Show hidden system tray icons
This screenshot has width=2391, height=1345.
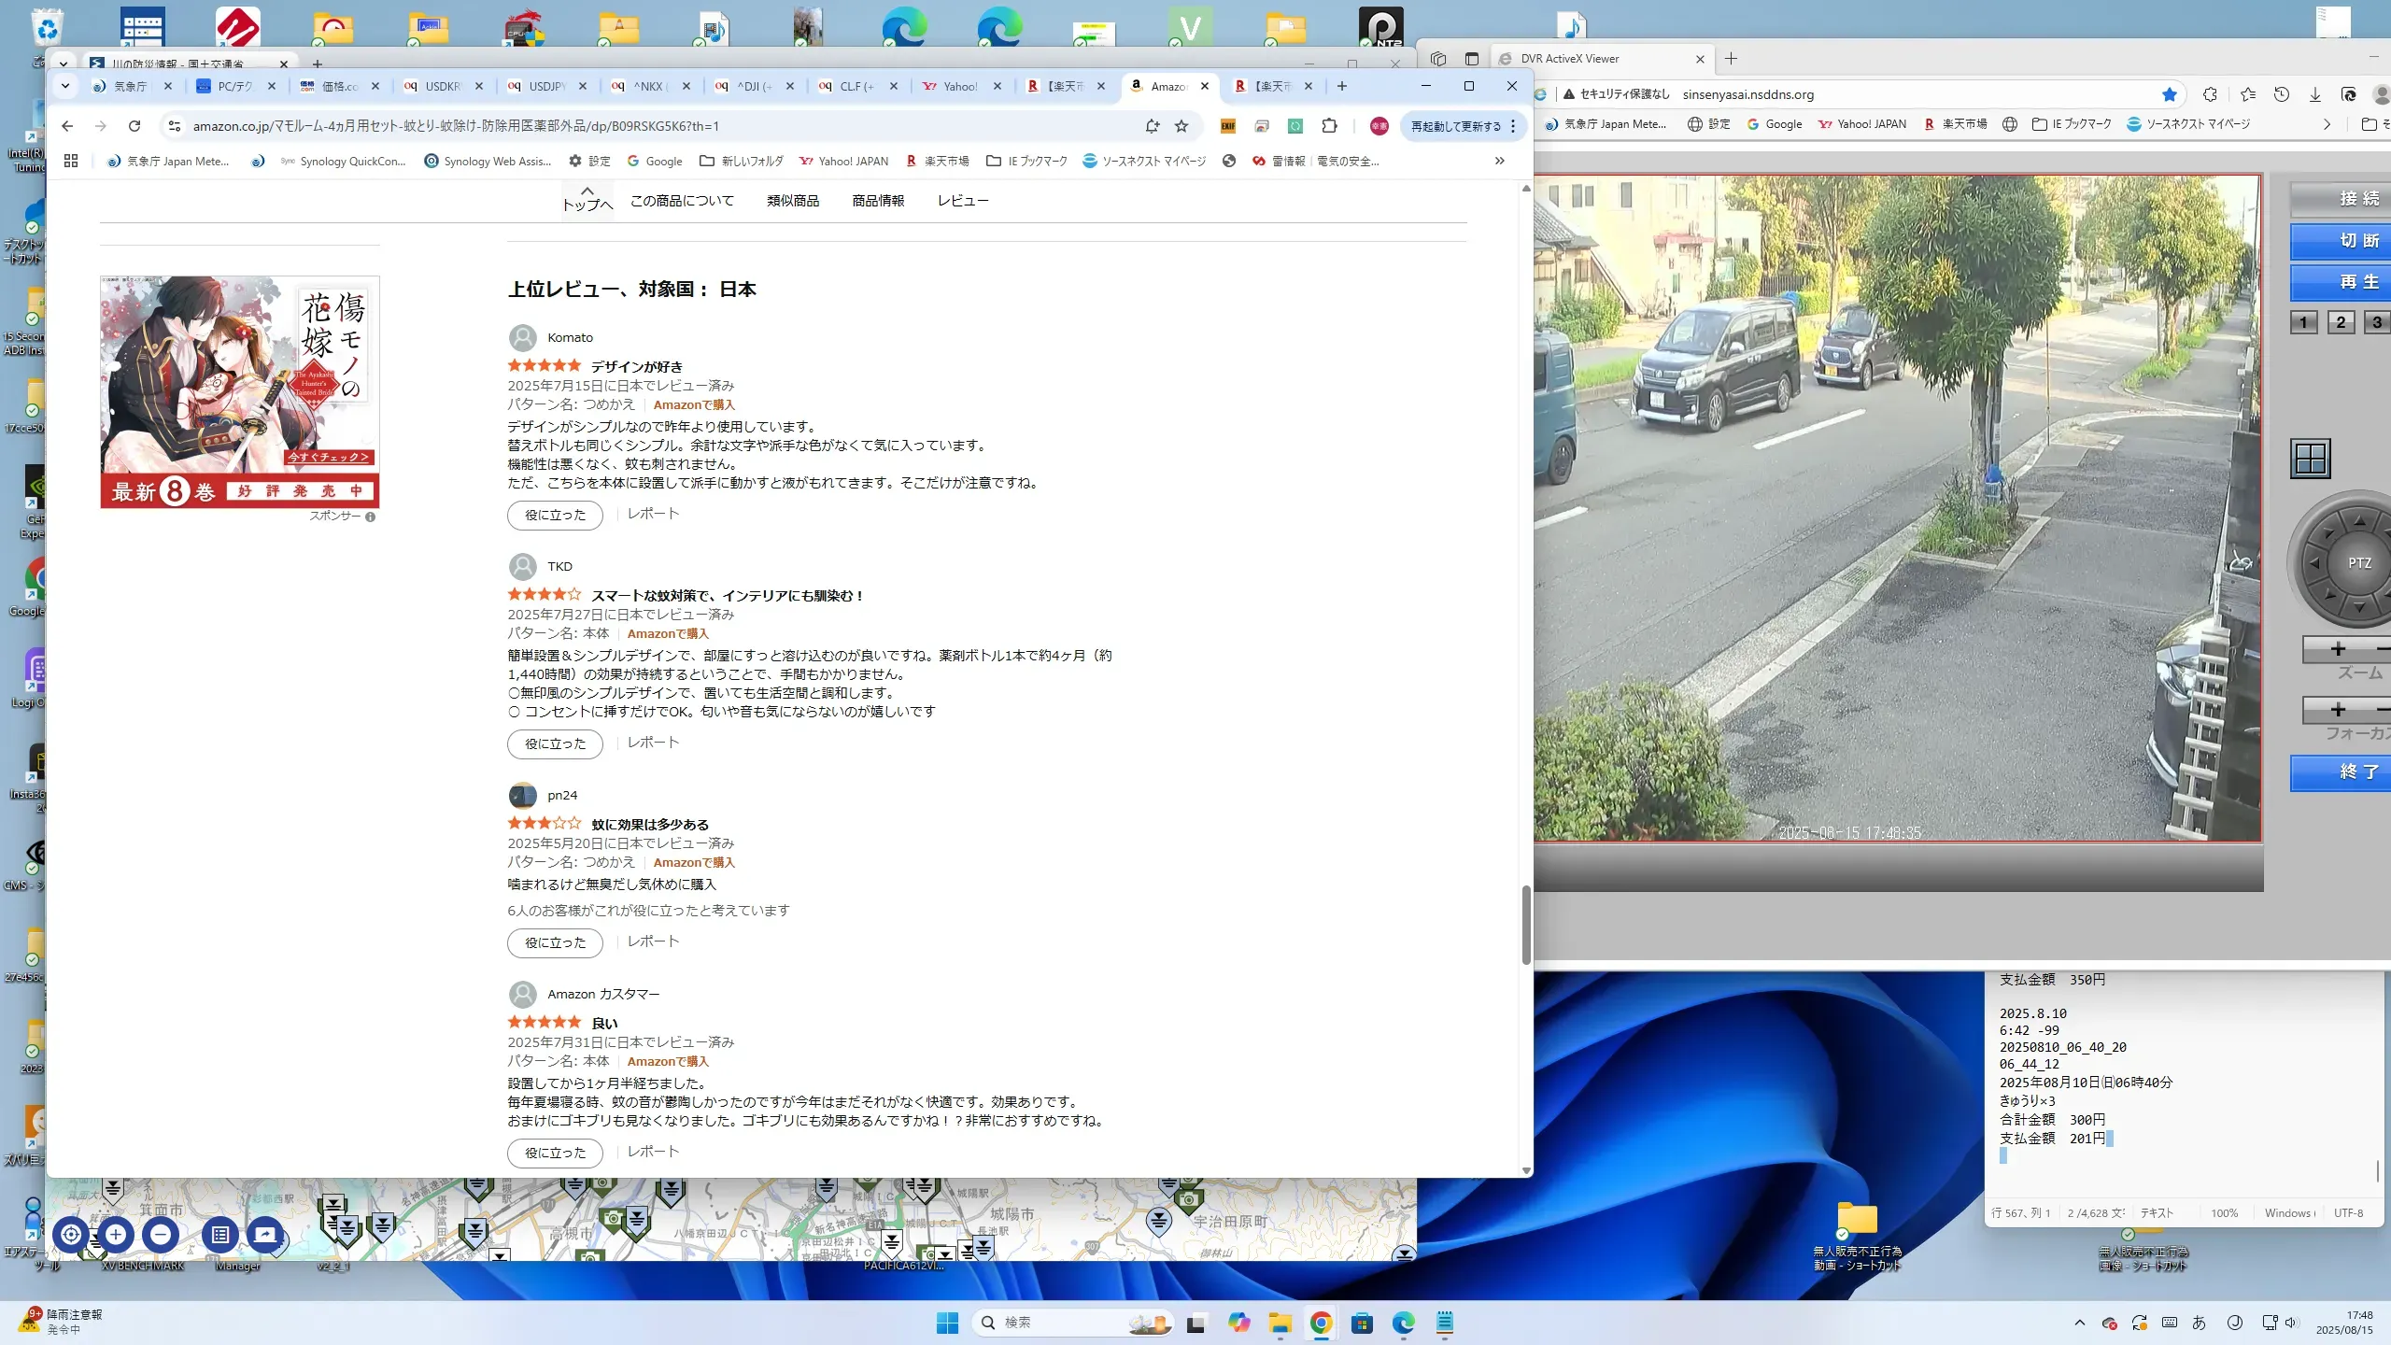coord(2079,1323)
